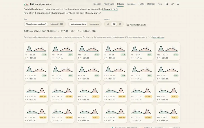Image resolution: width=204 pixels, height=128 pixels.
Task: Open the Stepper page
Action: 97,4
